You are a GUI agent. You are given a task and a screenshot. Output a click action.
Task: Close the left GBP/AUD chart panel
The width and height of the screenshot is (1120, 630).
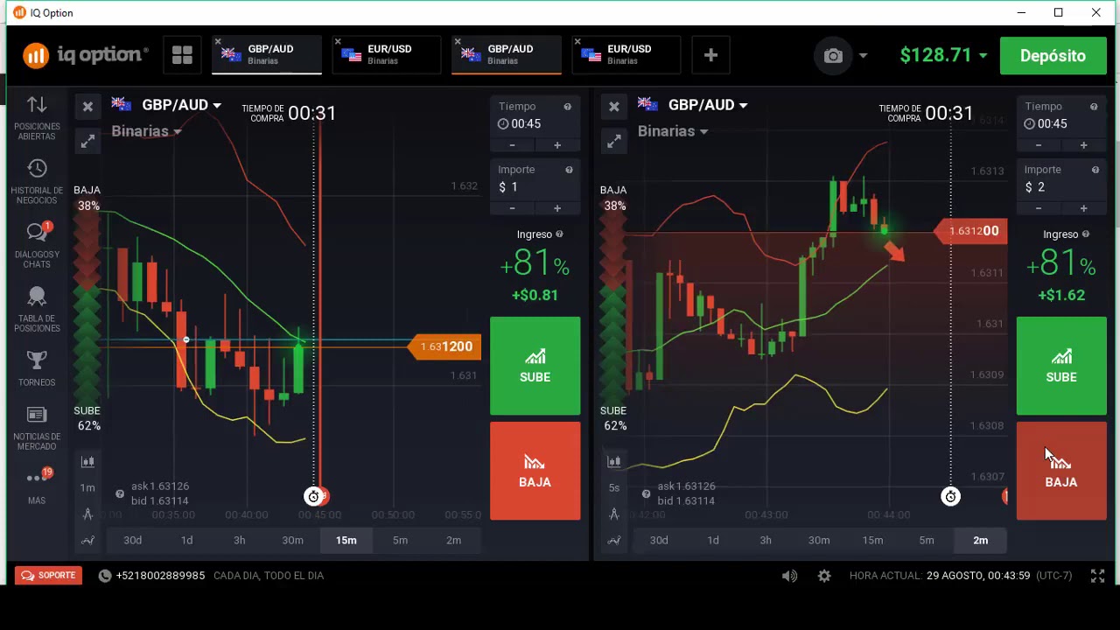(x=87, y=107)
